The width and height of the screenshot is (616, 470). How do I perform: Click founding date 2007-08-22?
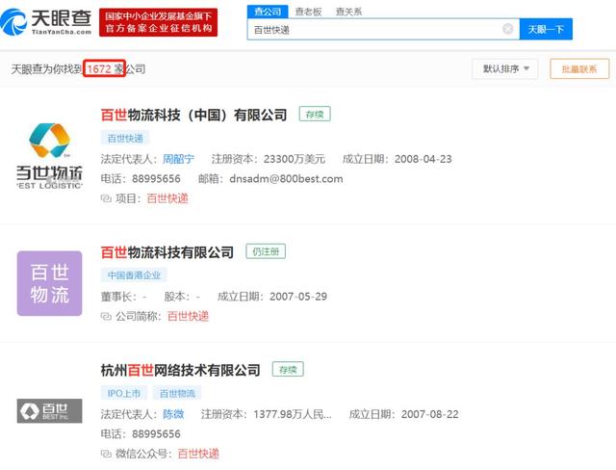pos(430,414)
